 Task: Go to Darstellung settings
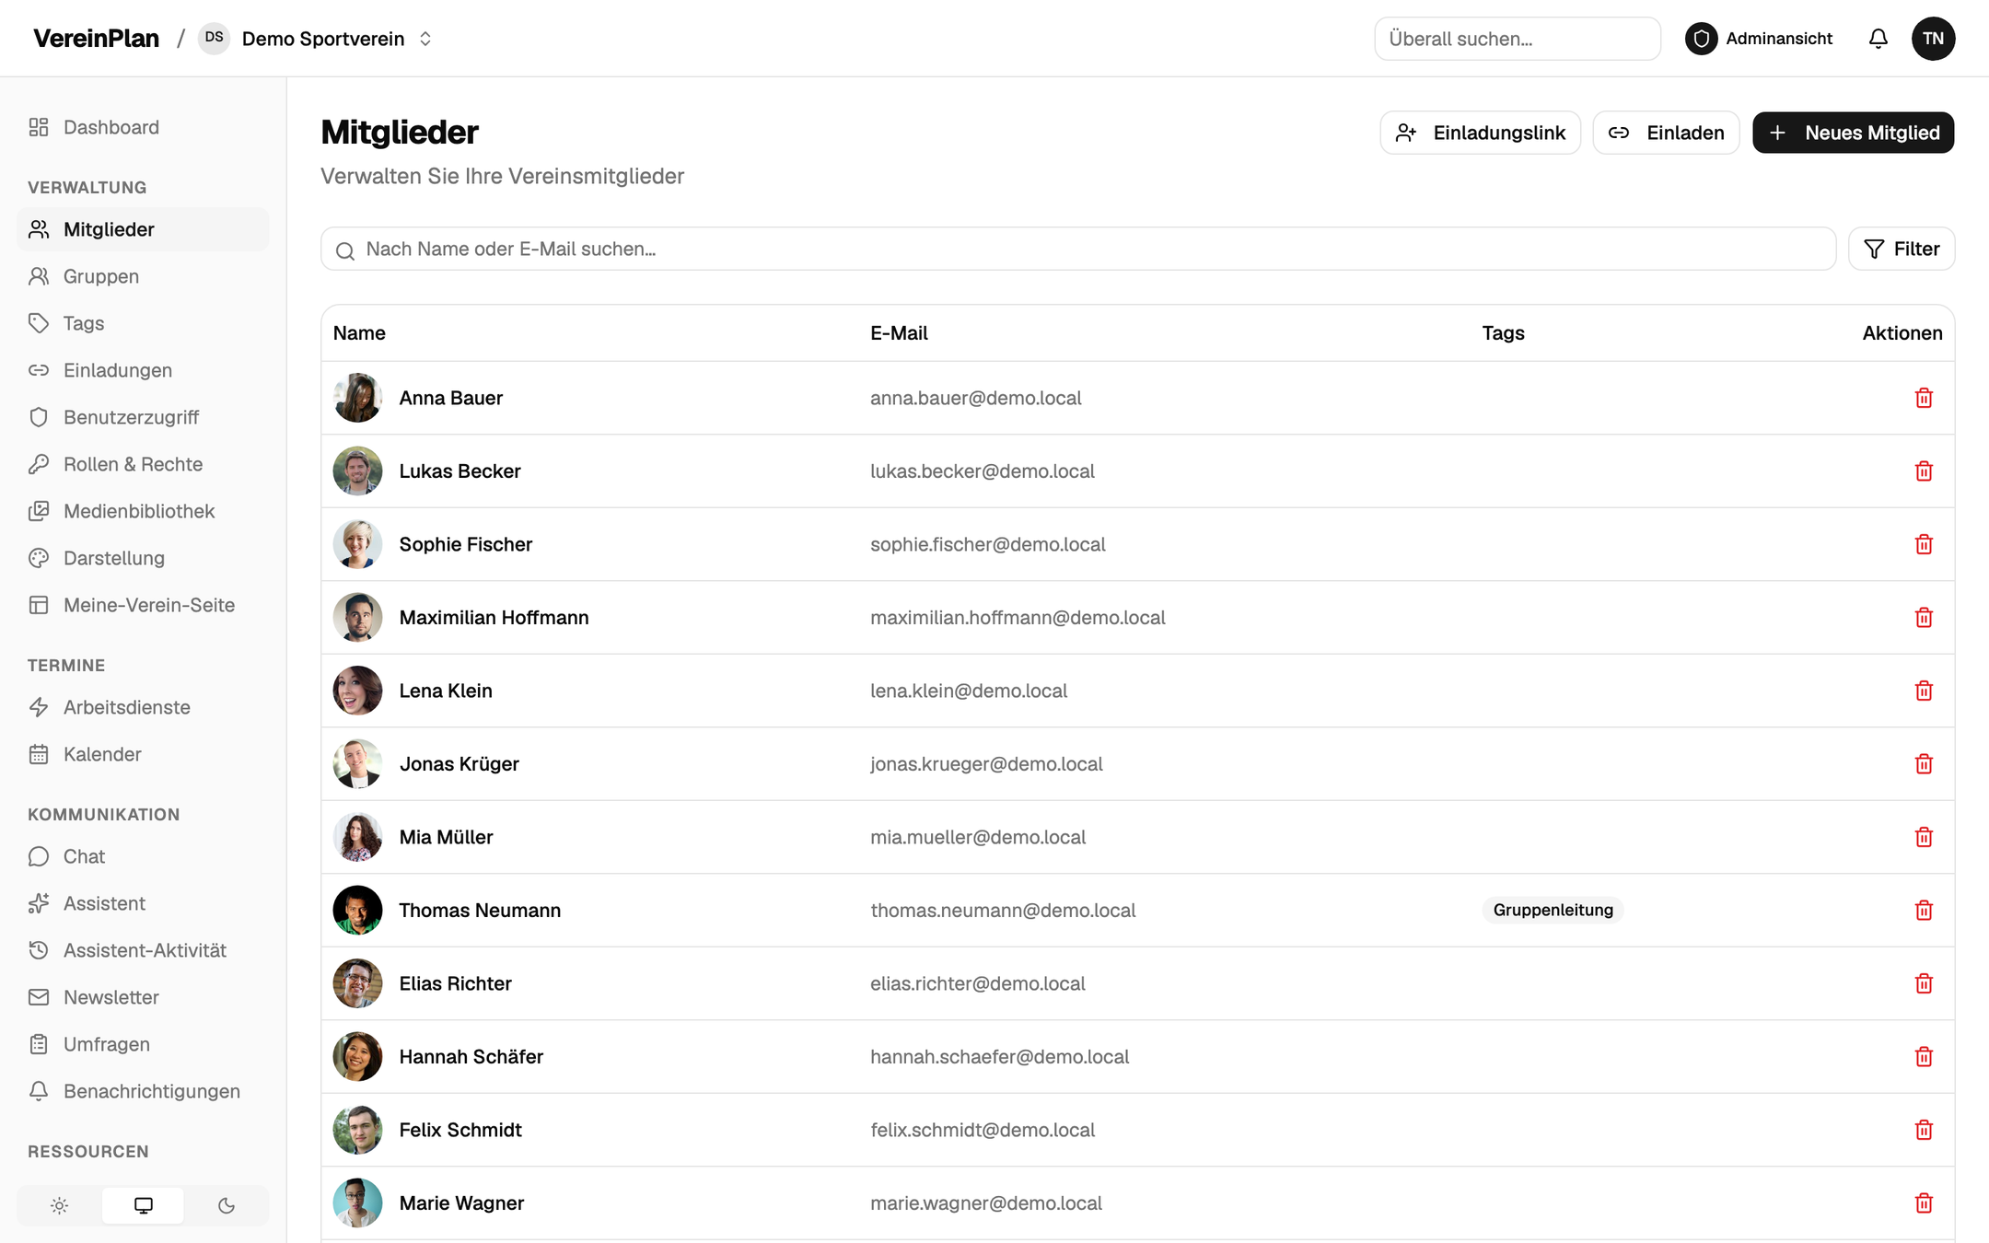point(143,558)
